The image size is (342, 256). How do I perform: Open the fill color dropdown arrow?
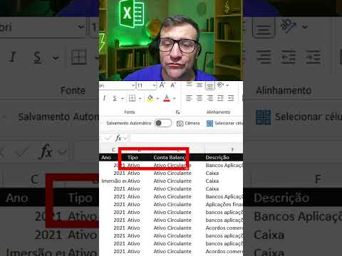(157, 98)
